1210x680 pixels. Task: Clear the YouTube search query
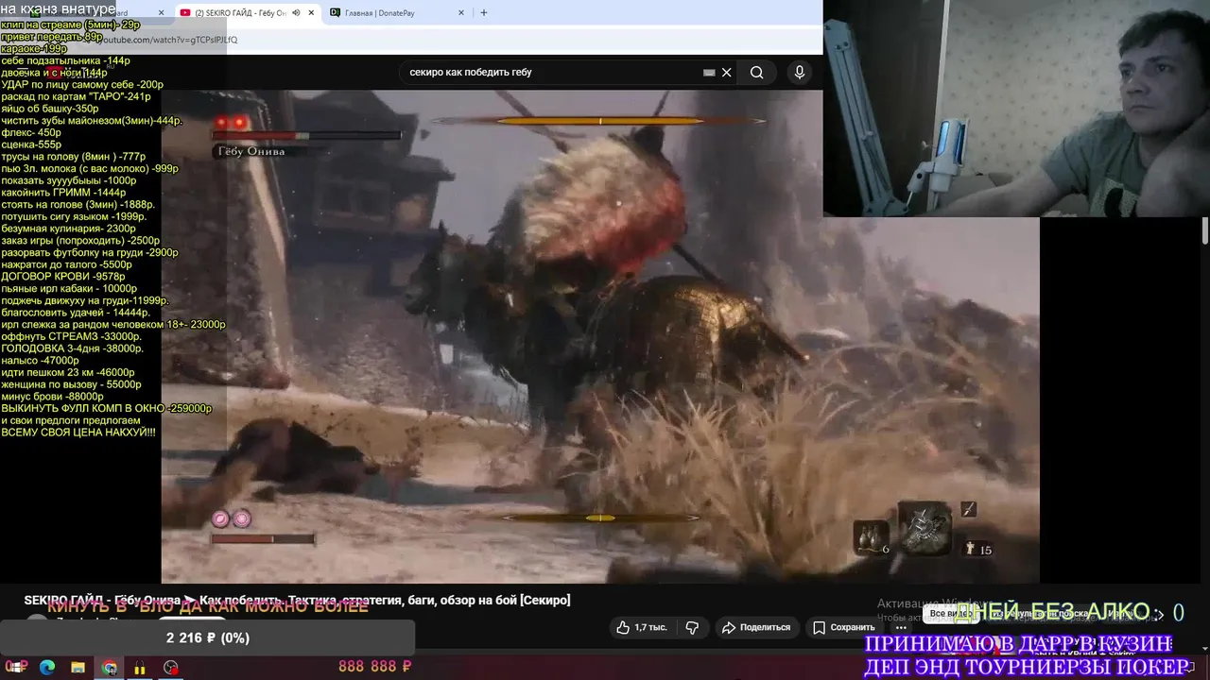pyautogui.click(x=727, y=73)
